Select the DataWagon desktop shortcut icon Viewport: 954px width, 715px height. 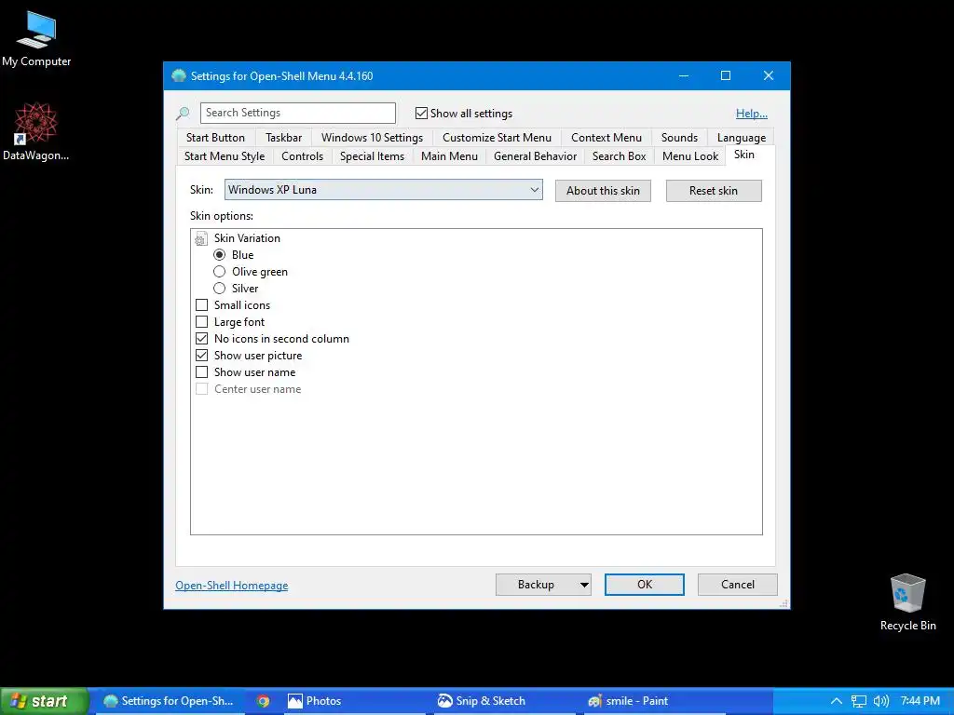[x=35, y=132]
